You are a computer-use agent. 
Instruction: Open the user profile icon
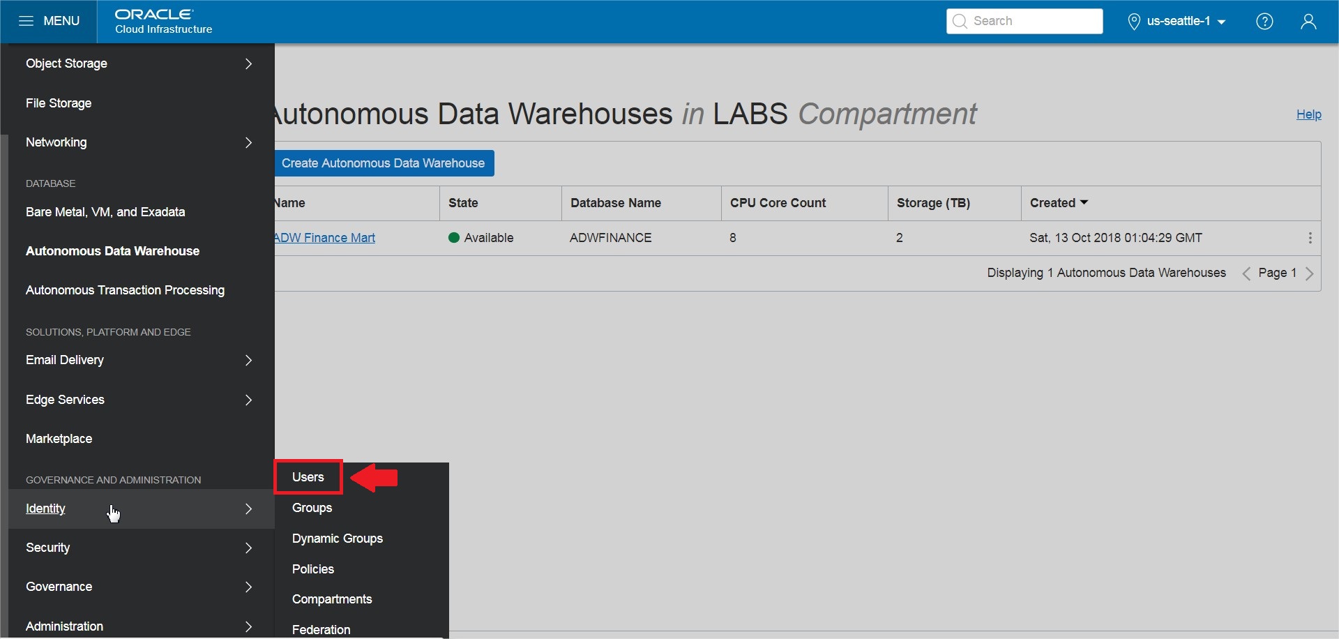point(1308,21)
